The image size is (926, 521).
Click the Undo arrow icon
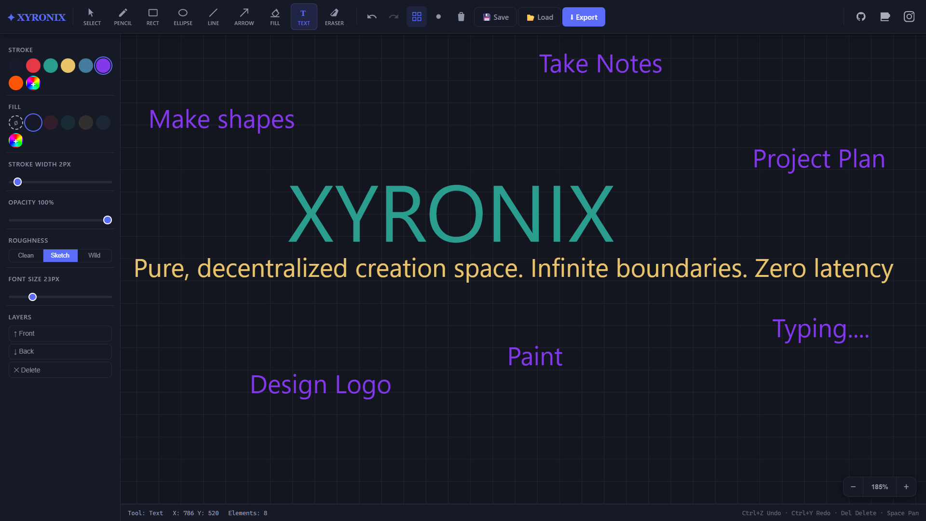coord(371,16)
